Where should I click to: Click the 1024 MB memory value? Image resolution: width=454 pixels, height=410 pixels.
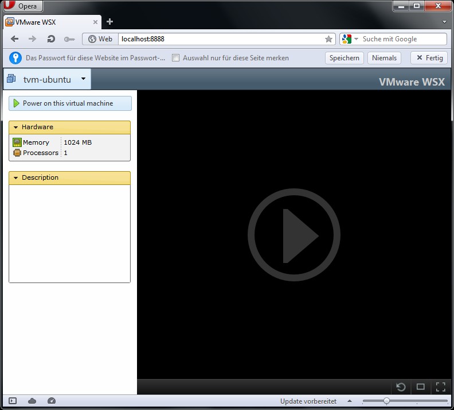point(77,142)
